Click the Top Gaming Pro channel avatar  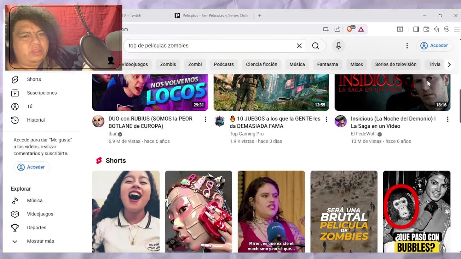click(x=219, y=121)
